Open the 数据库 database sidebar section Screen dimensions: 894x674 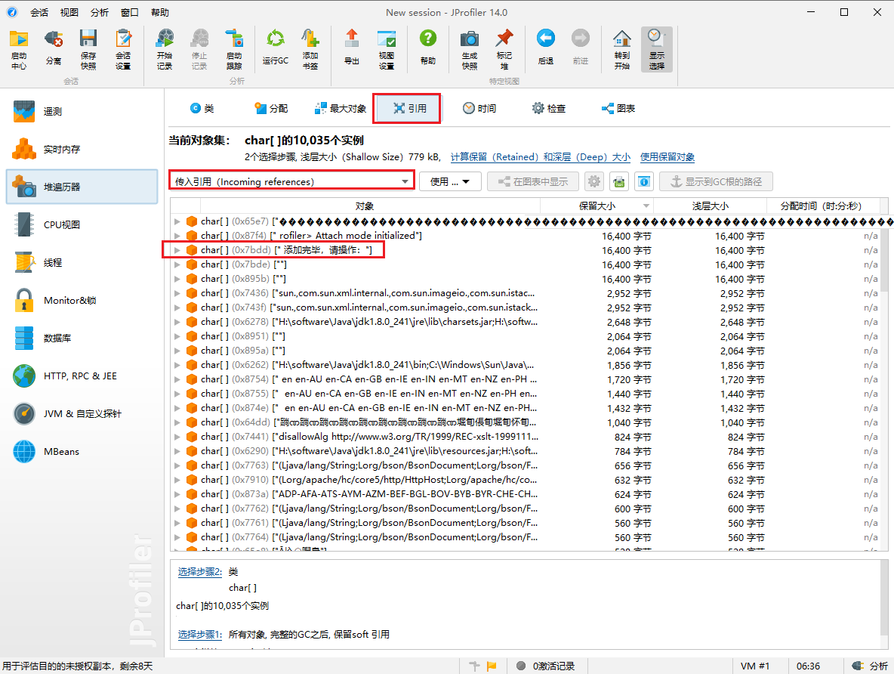[82, 338]
